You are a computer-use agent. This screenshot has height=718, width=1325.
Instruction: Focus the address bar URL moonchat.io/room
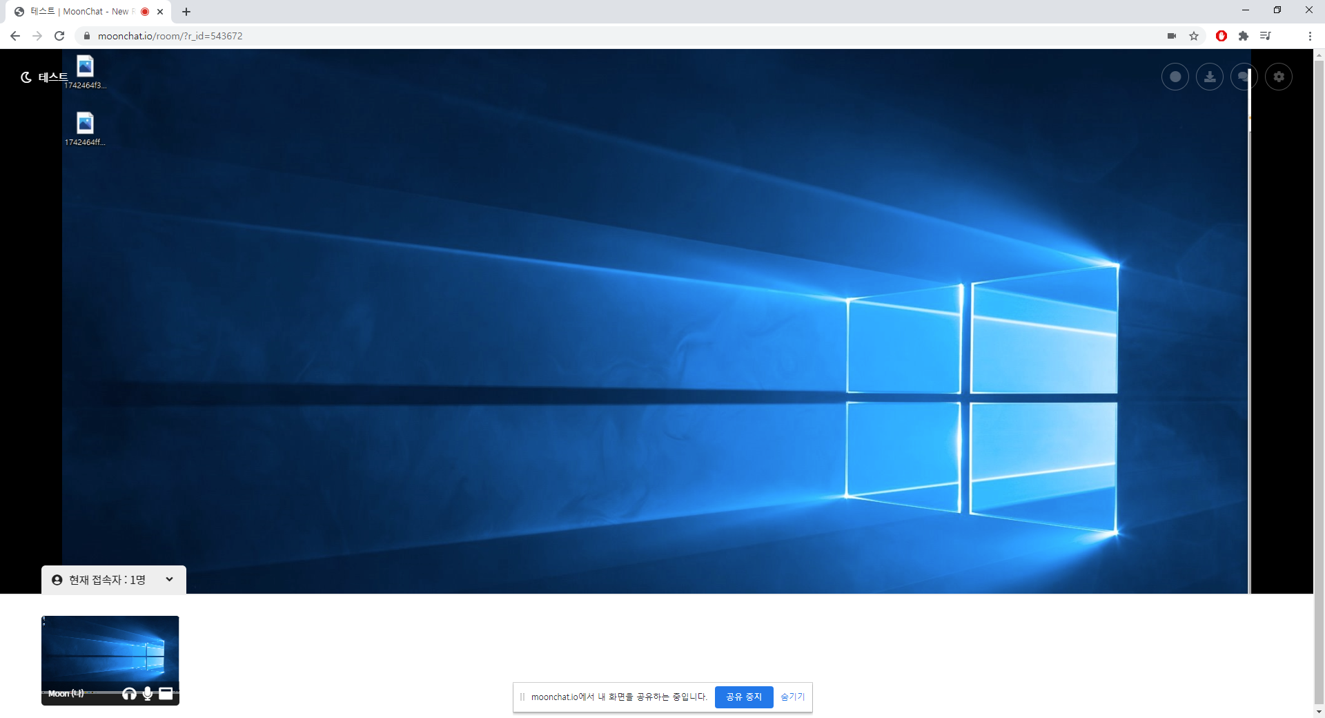170,36
